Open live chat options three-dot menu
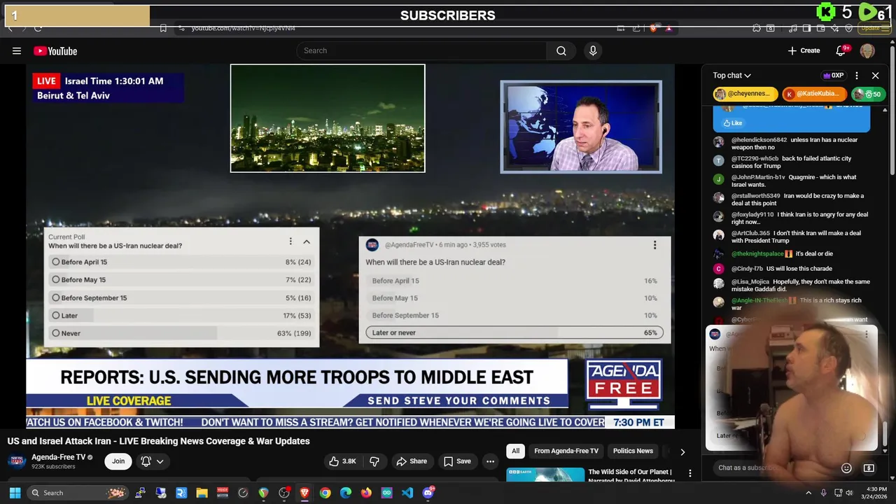Screen dimensions: 896x504 [x=857, y=76]
